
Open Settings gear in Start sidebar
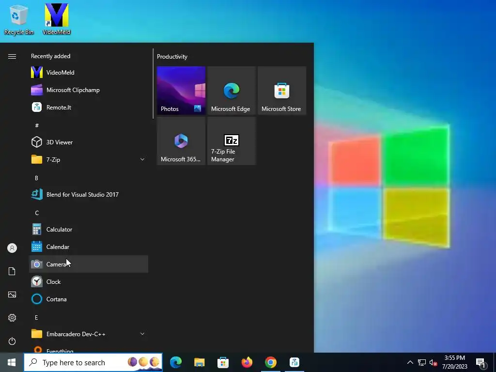pos(12,318)
